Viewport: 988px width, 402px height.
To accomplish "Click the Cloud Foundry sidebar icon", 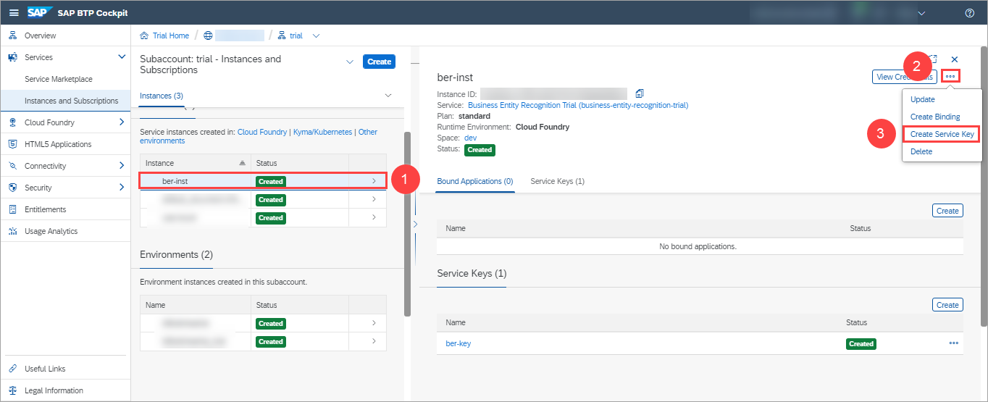I will click(12, 122).
